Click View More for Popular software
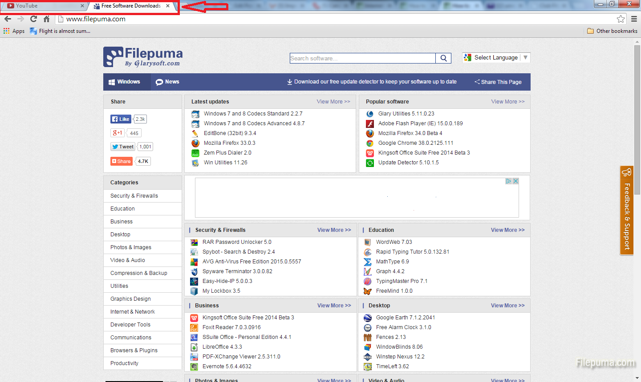The width and height of the screenshot is (641, 382). [507, 101]
